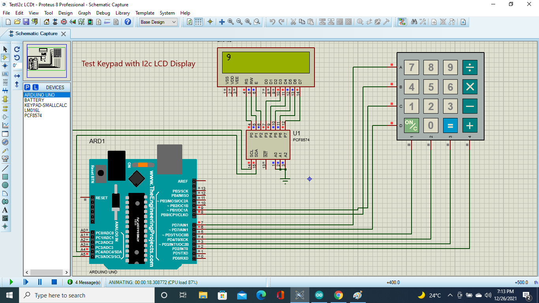
Task: Click the New Sheet icon
Action: coord(434,22)
